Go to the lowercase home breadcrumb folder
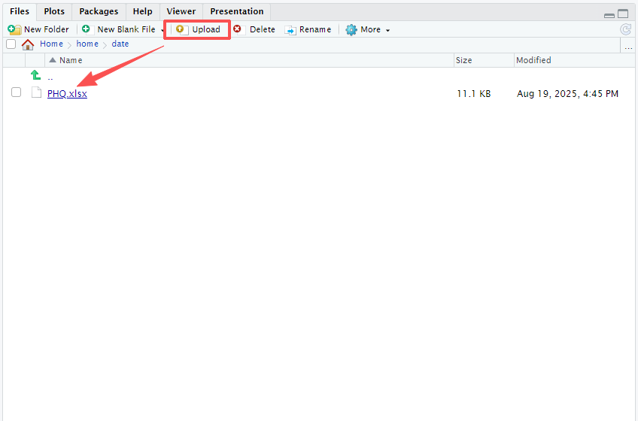Image resolution: width=638 pixels, height=421 pixels. [x=87, y=44]
